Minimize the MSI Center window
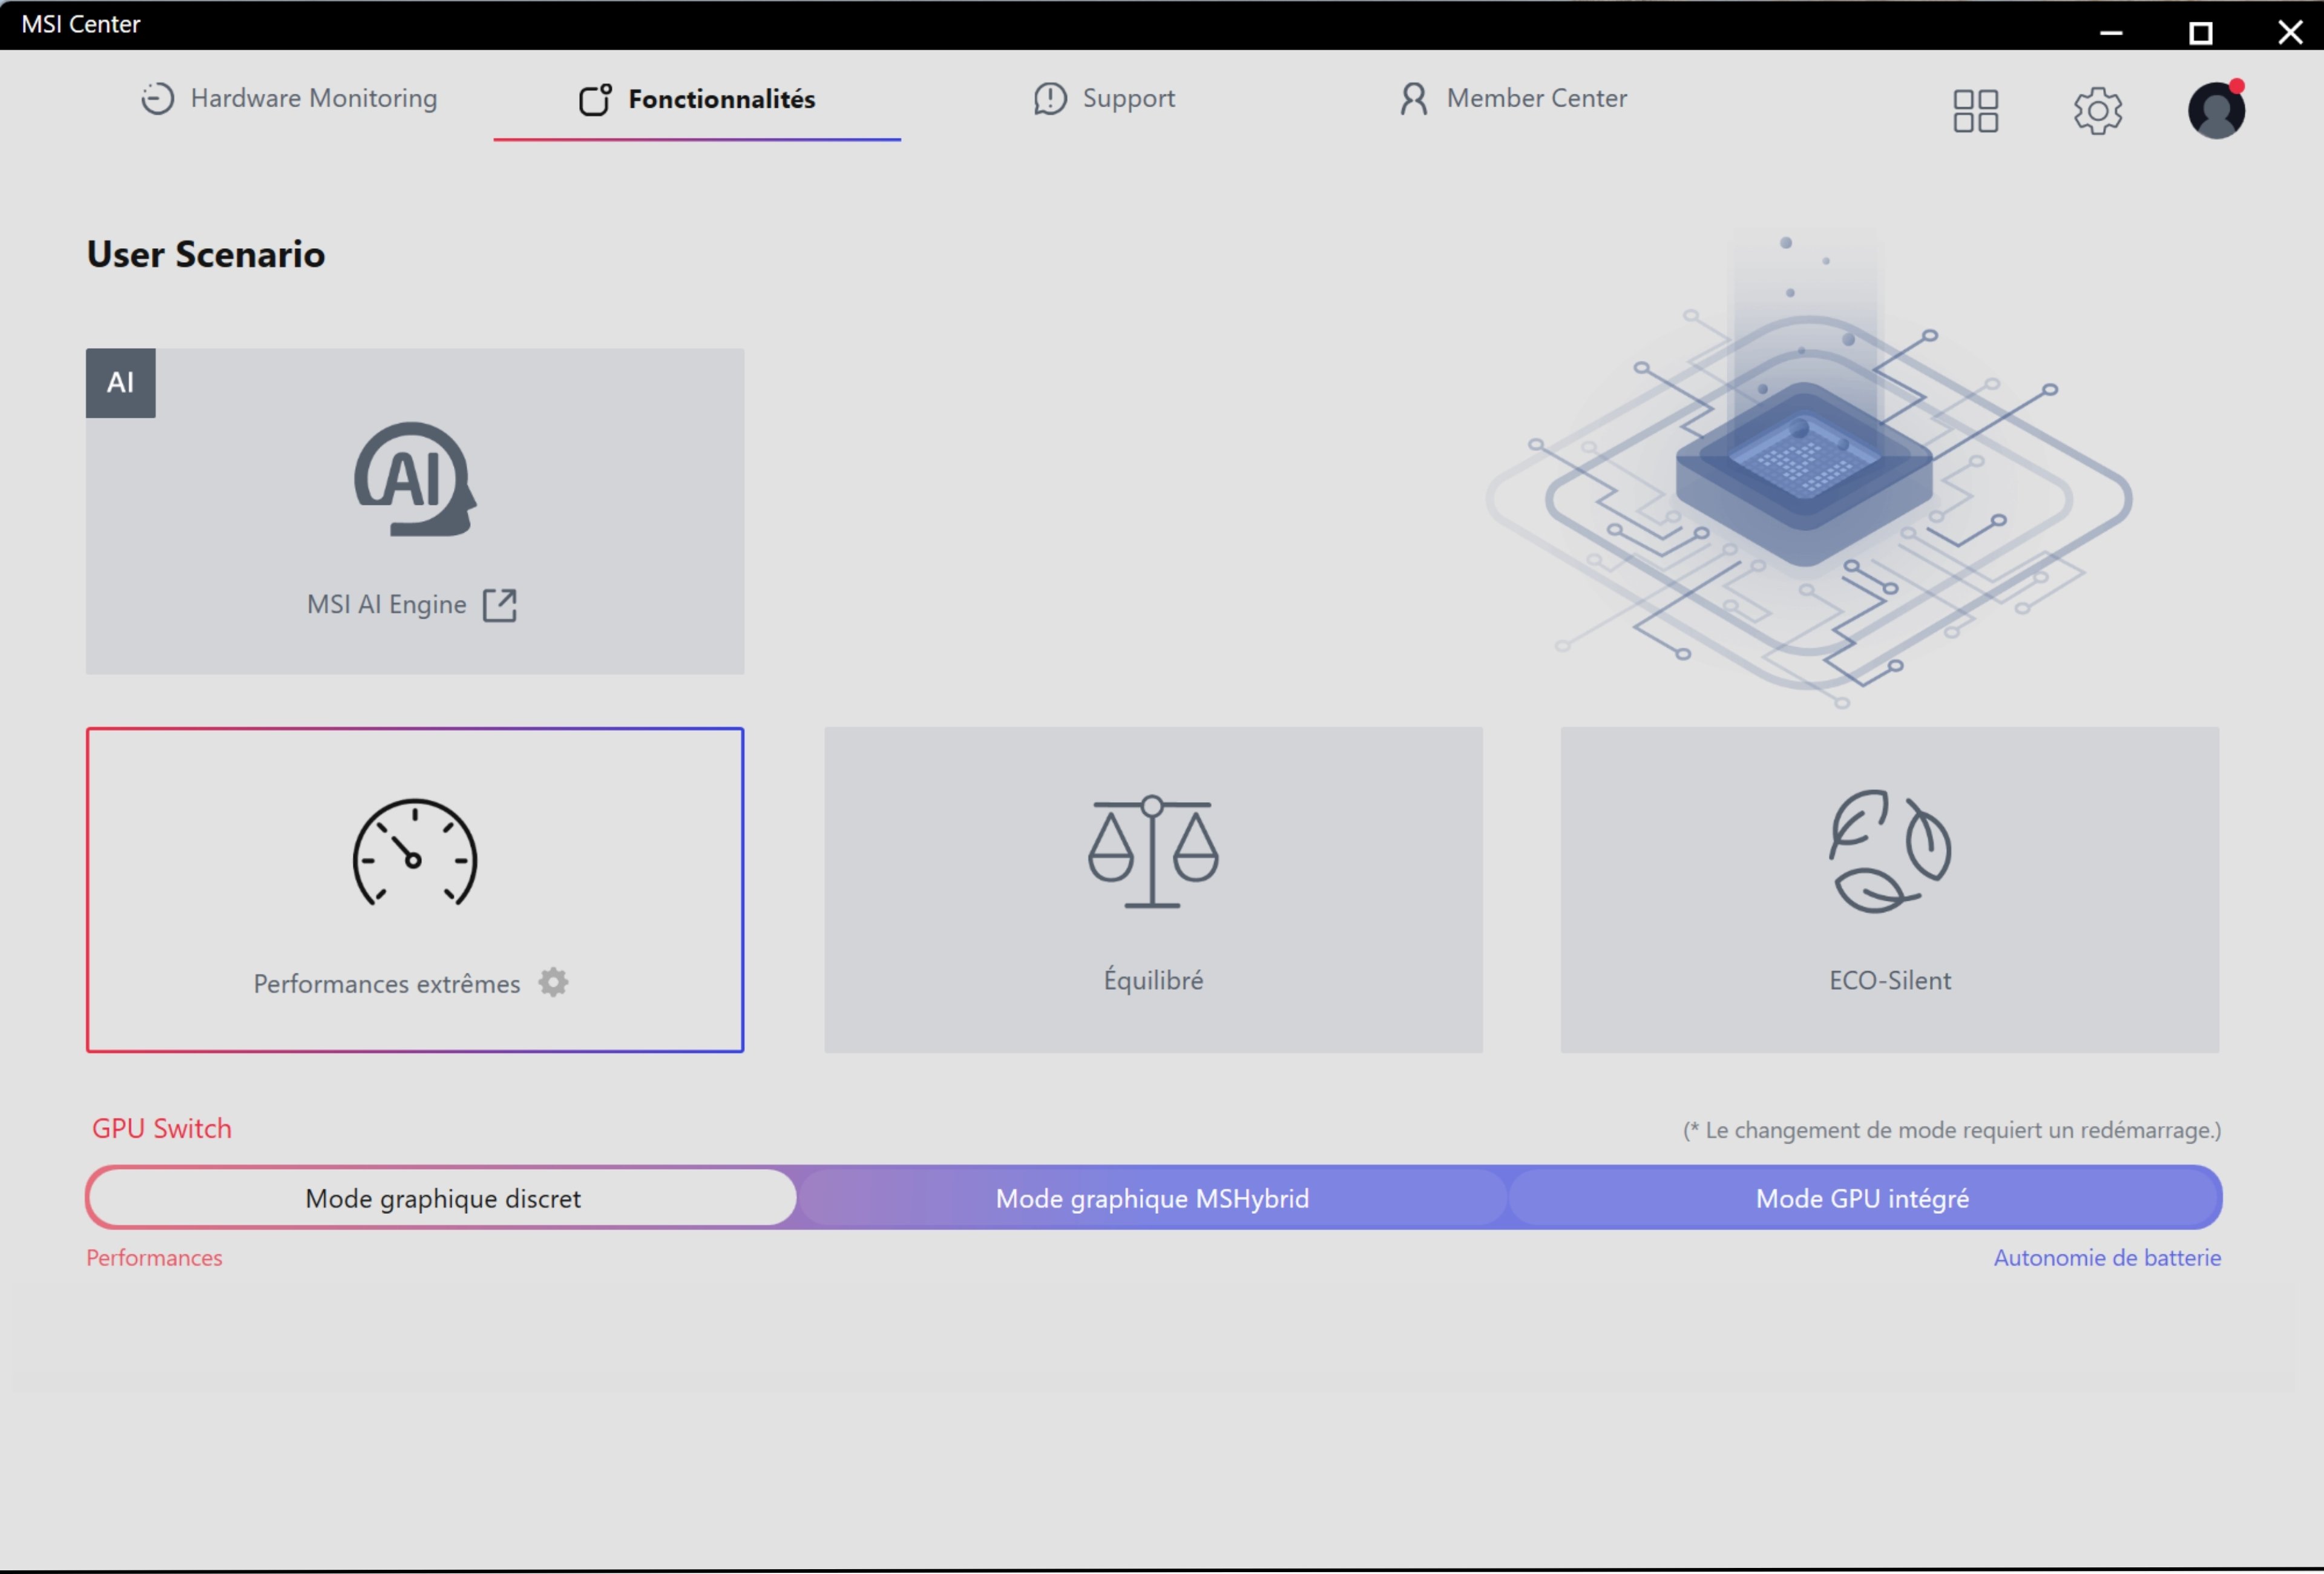2324x1574 pixels. tap(2111, 32)
